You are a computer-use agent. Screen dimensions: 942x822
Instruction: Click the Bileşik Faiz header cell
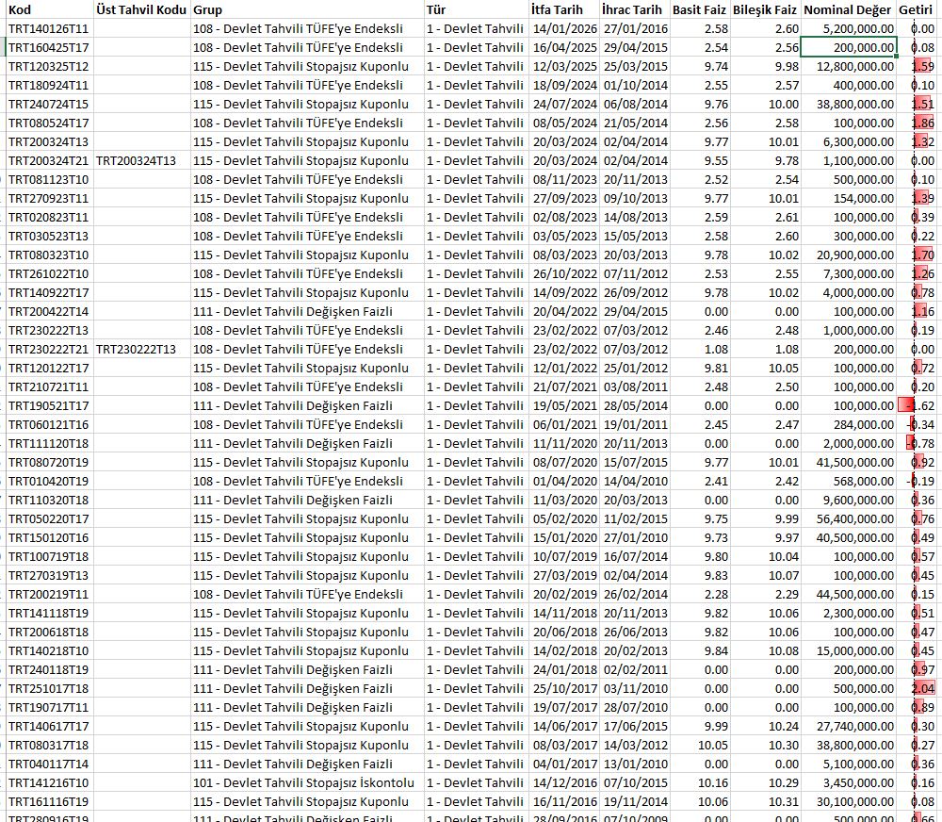coord(765,9)
